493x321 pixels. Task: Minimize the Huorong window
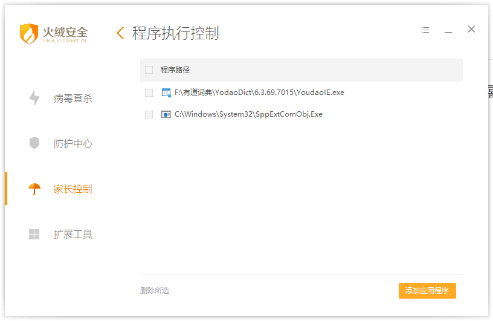point(448,30)
